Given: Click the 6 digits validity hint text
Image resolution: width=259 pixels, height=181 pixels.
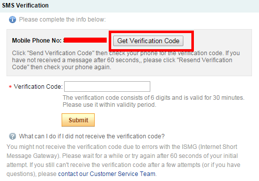Looking at the screenshot, I should pyautogui.click(x=153, y=98).
